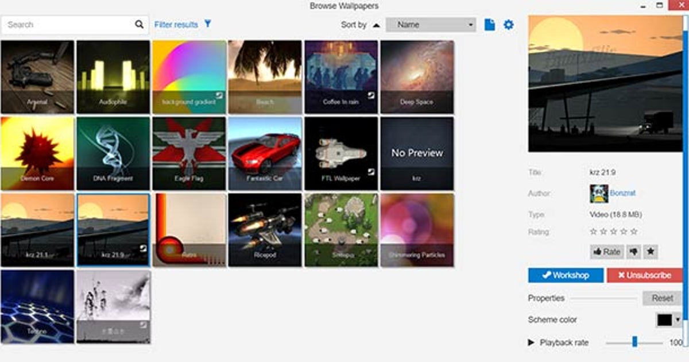Open author Bonzrat's profile link

pos(623,194)
